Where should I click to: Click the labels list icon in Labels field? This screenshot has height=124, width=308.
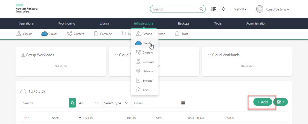pos(183,103)
